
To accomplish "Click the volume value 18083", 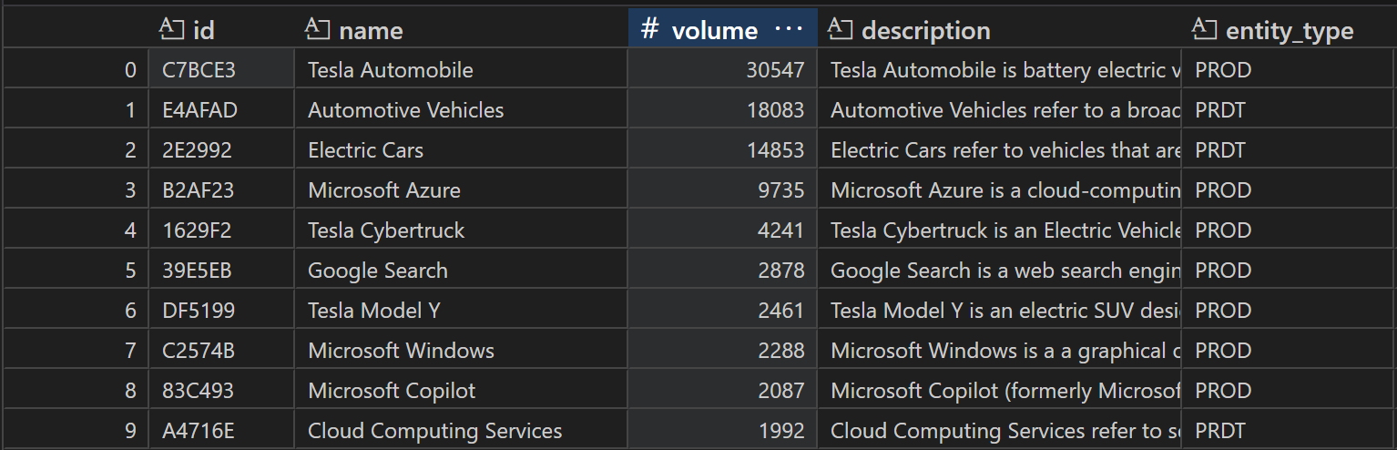I will tap(722, 110).
